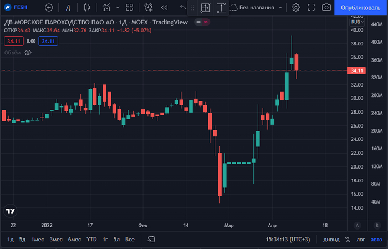This screenshot has width=388, height=249.
Task: Open the candlestick chart type selector
Action: pos(86,7)
